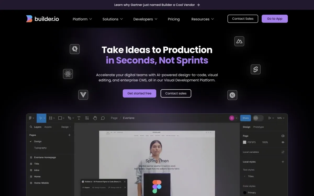Screen dimensions: 314x196
Task: Switch to the Assets tab
Action: point(48,127)
